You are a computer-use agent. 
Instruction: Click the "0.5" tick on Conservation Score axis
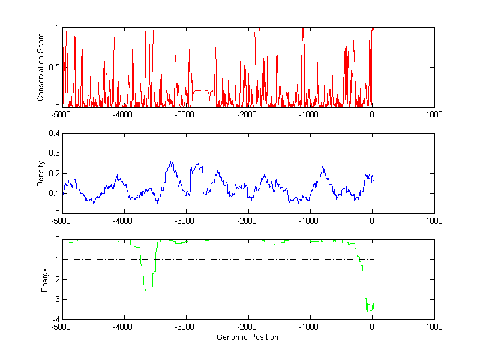pos(54,67)
